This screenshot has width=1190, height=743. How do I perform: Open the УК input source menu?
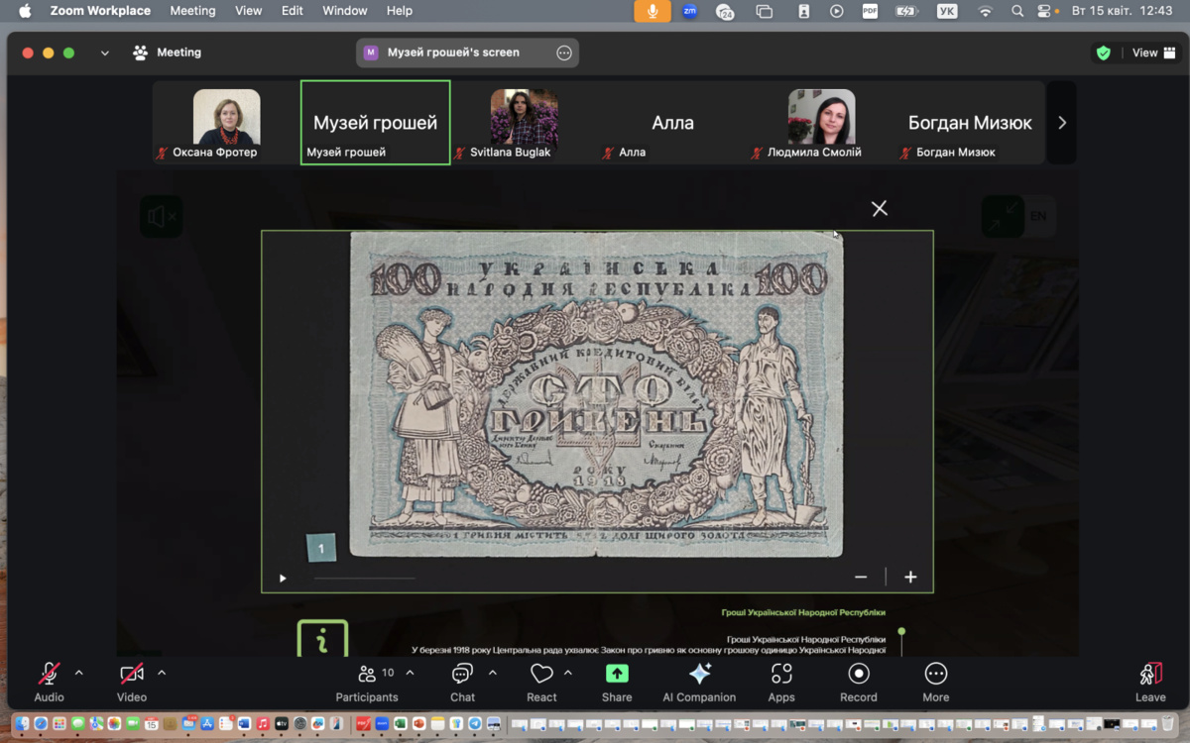point(948,11)
